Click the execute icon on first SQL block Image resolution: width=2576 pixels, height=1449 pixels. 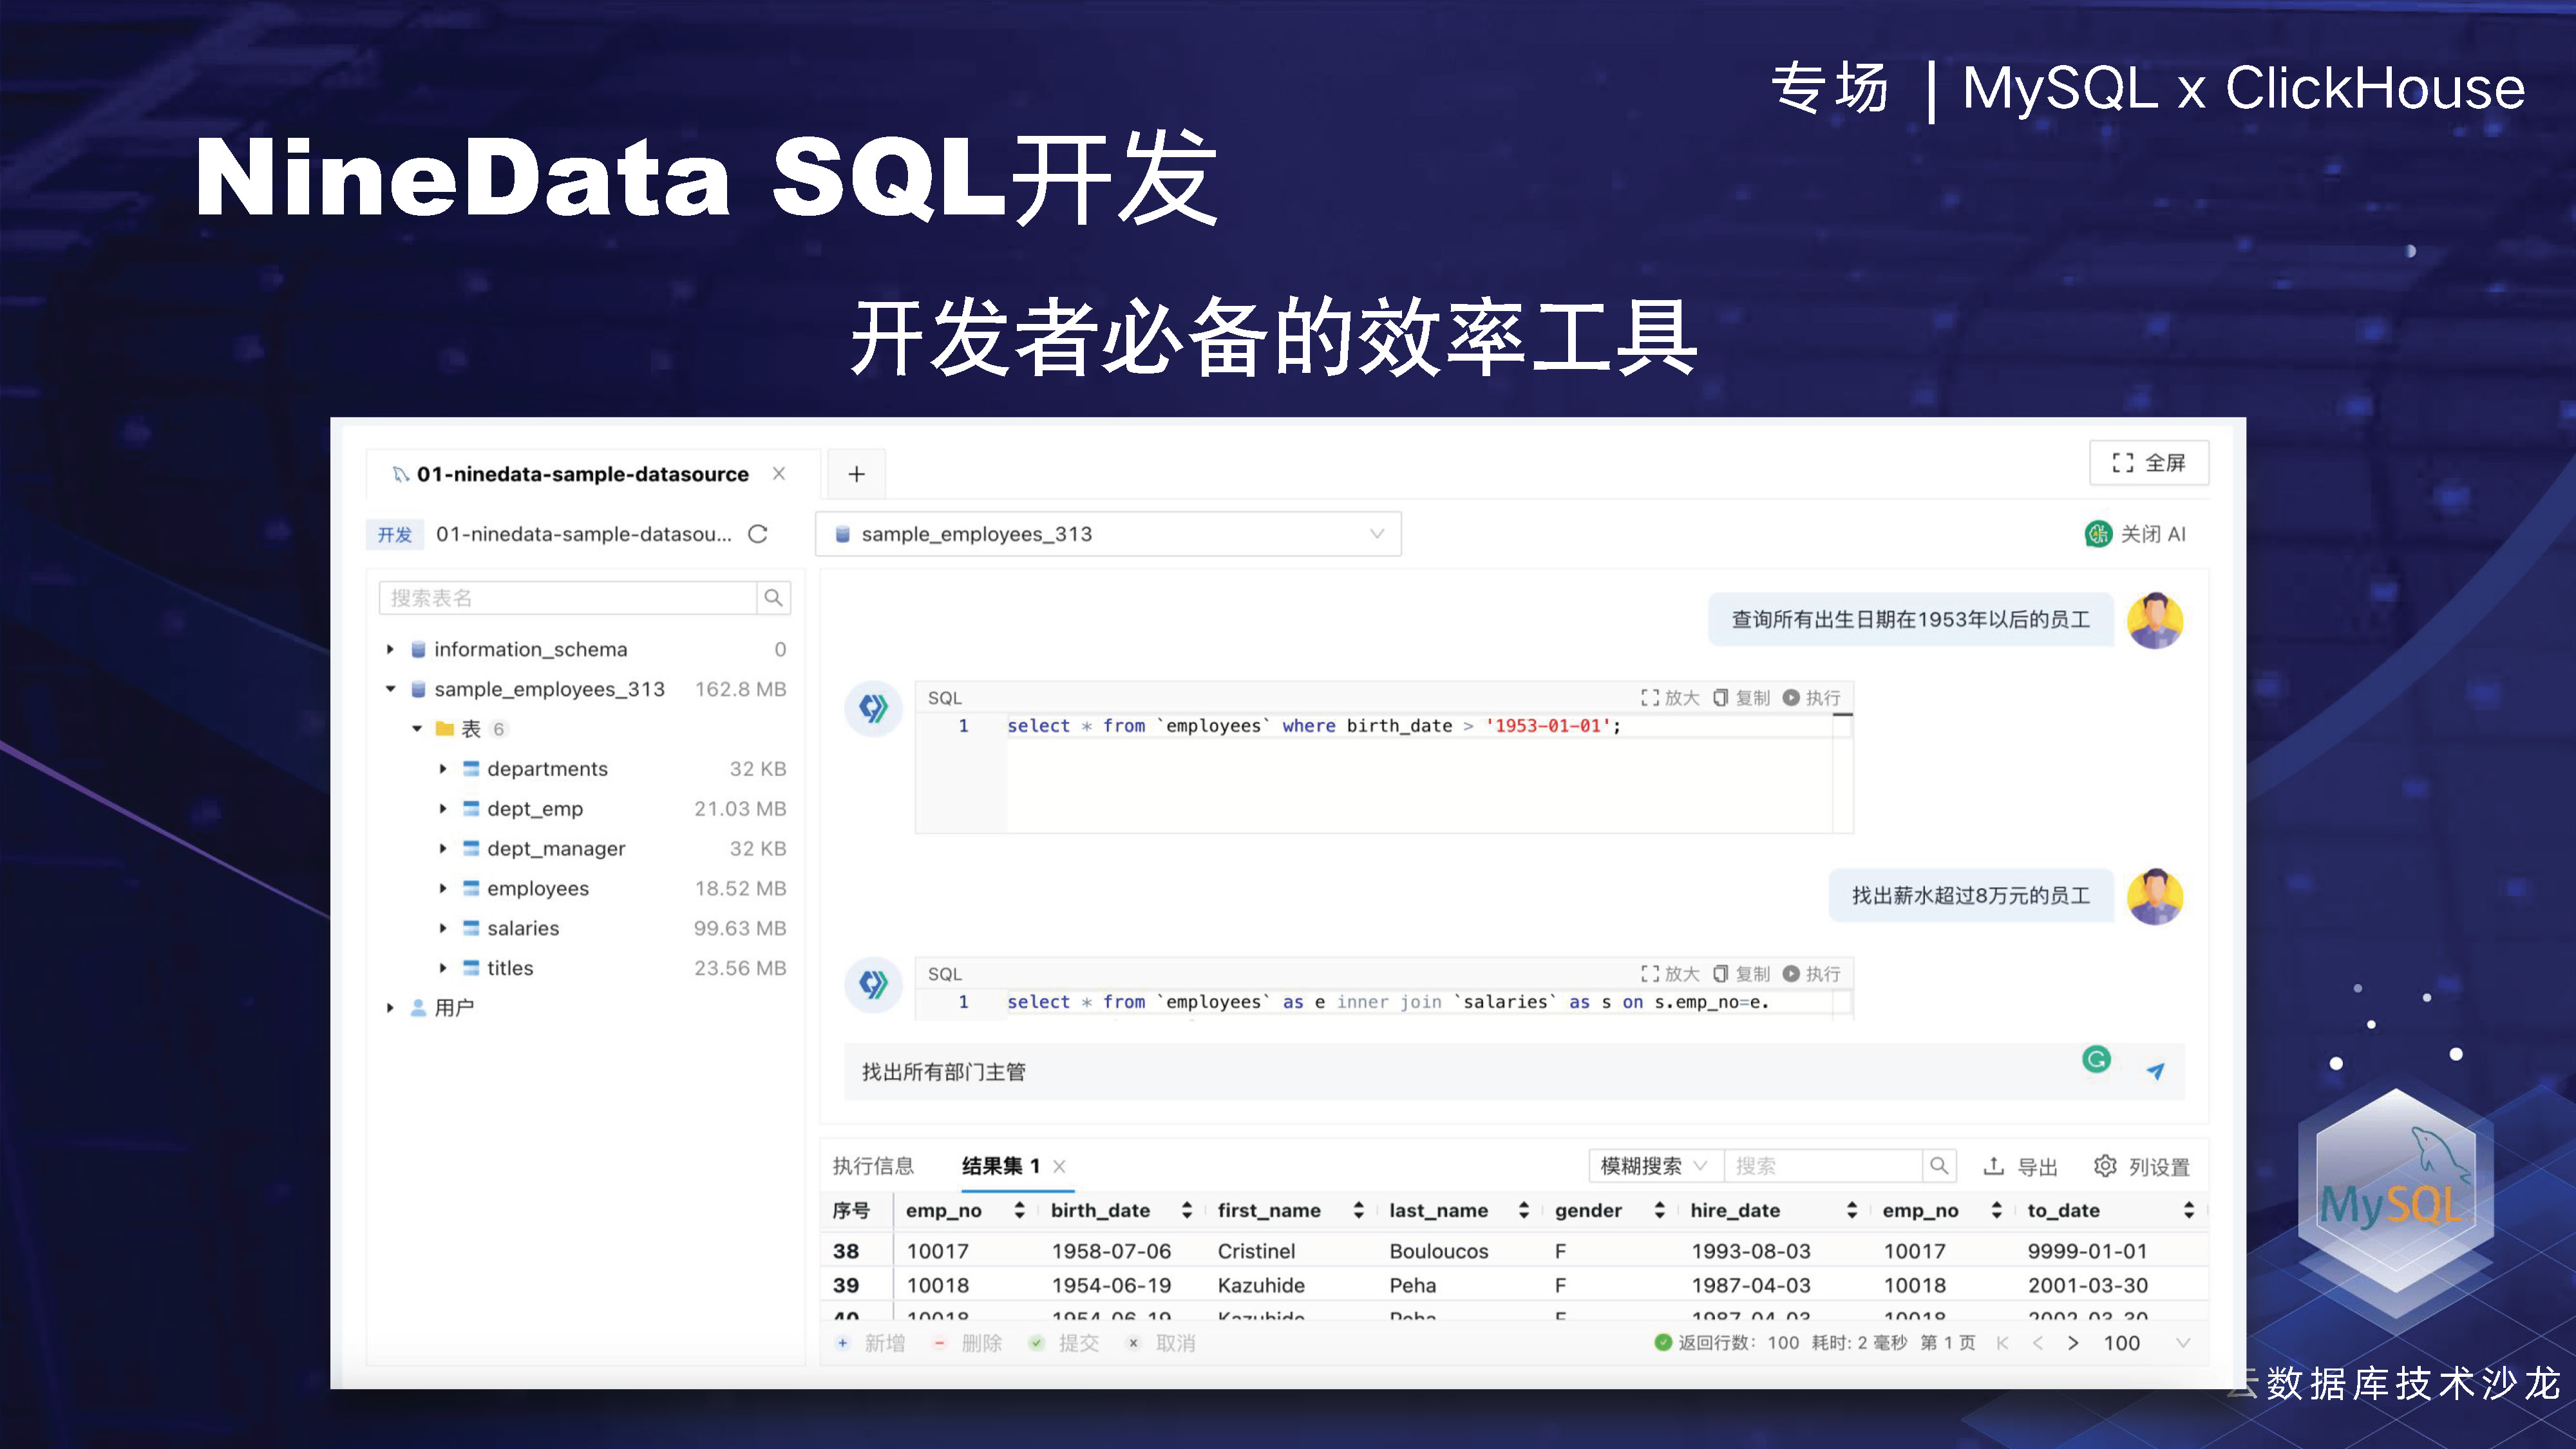pos(1791,698)
